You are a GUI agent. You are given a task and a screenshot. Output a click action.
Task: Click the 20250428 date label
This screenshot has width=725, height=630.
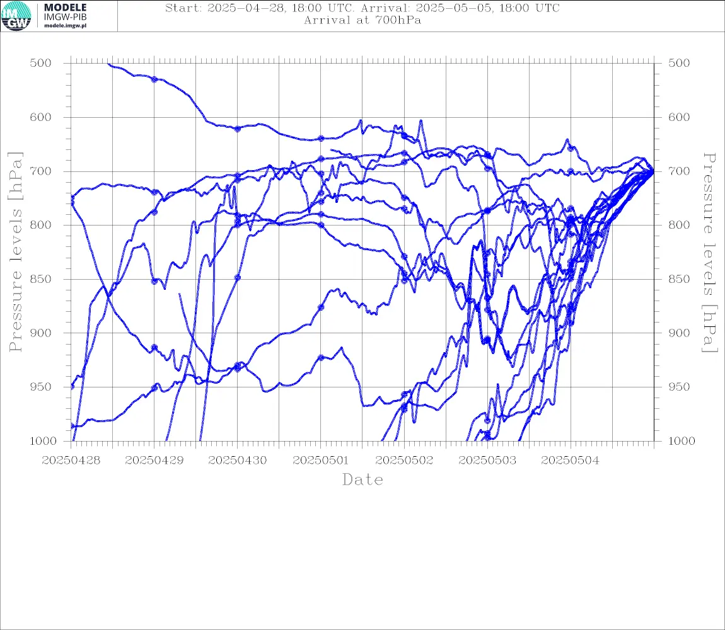click(71, 461)
